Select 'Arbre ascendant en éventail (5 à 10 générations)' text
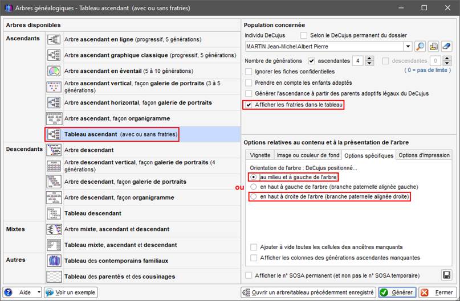 pyautogui.click(x=129, y=71)
